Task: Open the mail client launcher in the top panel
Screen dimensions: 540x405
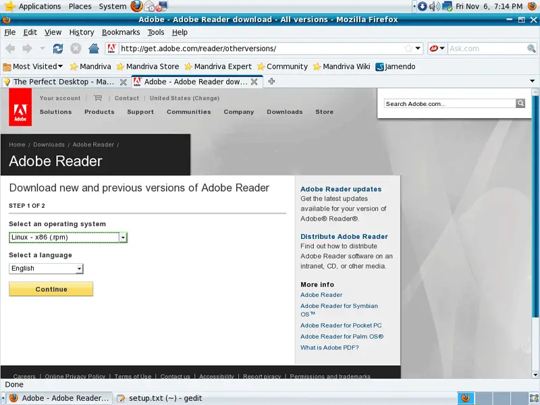Action: (149, 6)
